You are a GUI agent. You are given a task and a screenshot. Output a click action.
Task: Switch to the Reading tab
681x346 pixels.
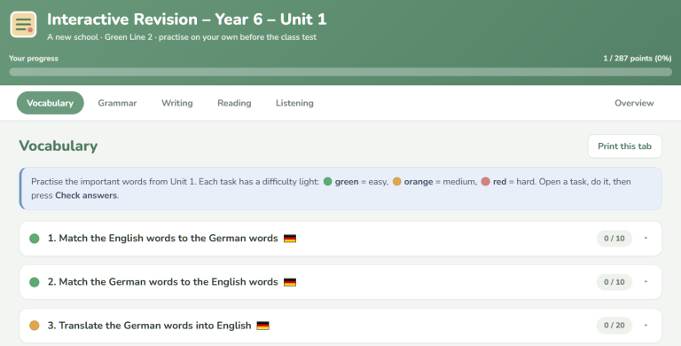tap(234, 103)
